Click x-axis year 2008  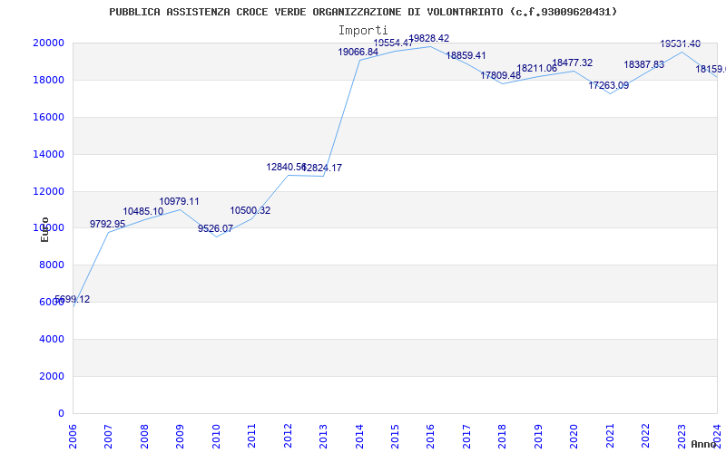(144, 437)
